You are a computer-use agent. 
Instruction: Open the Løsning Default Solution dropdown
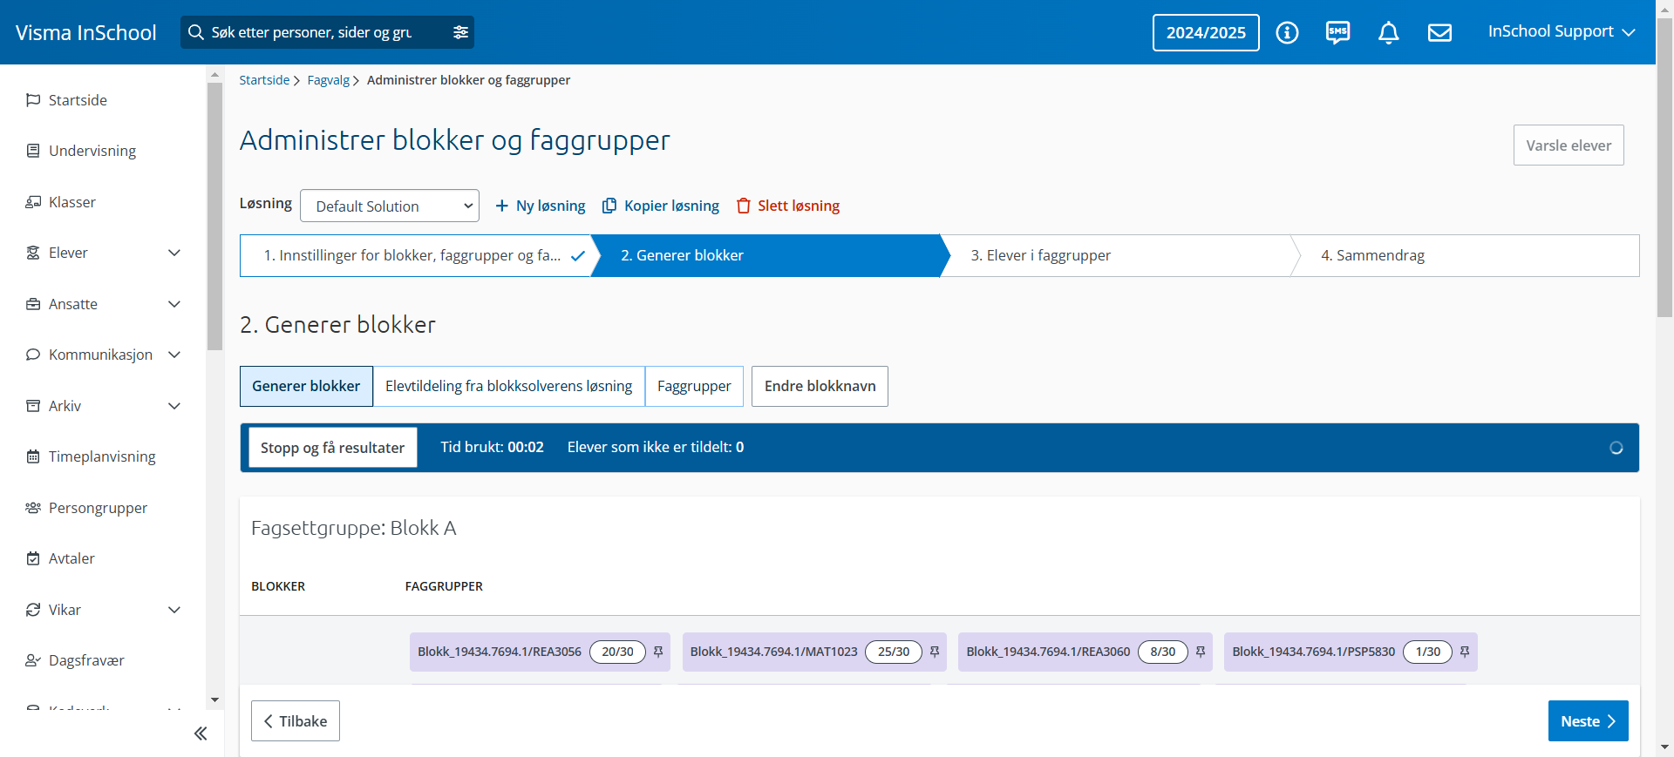[x=390, y=206]
